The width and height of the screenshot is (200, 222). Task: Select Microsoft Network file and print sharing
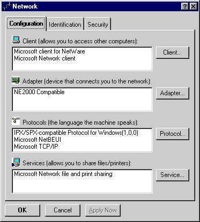[63, 174]
